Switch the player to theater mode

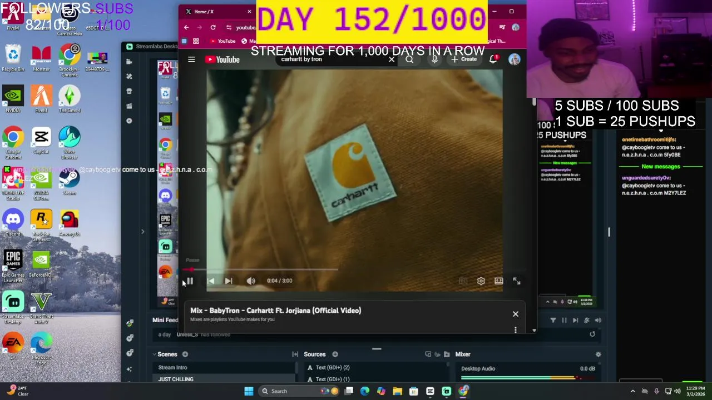499,281
